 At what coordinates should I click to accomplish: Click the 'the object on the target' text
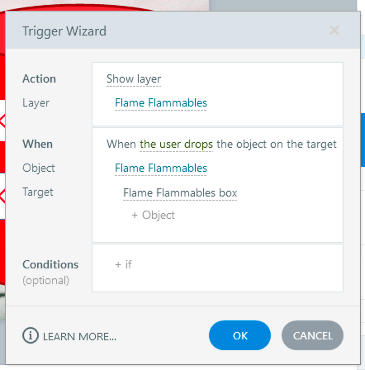(277, 144)
